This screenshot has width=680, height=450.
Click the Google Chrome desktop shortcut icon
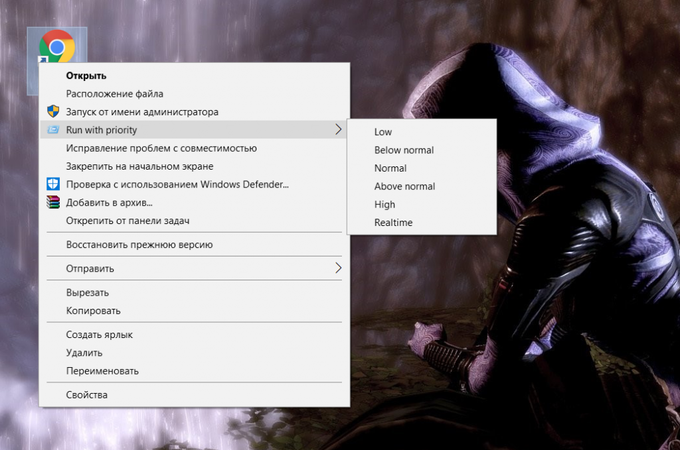[57, 47]
